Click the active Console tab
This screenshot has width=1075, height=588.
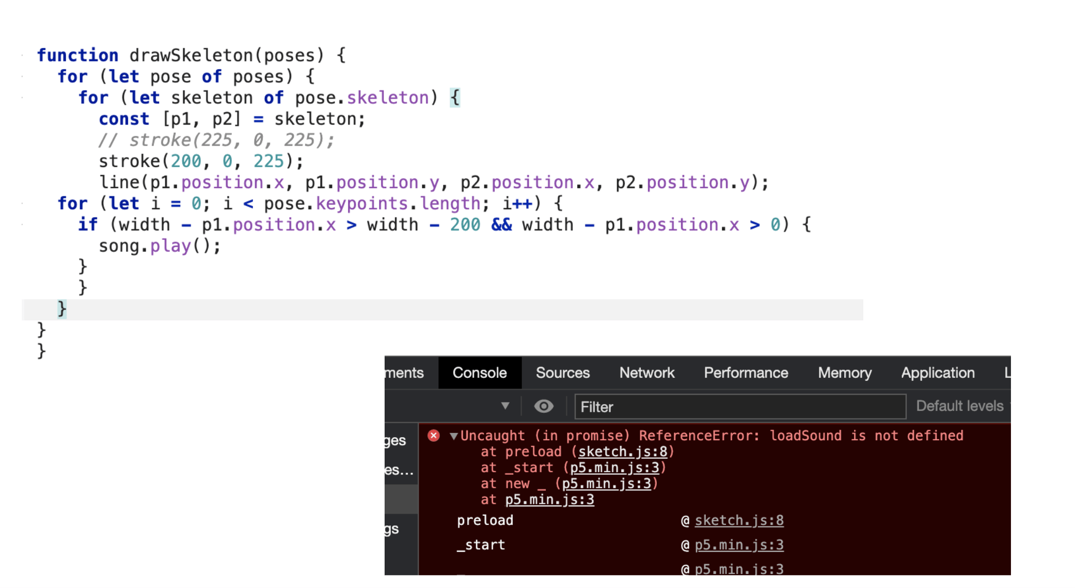[x=480, y=373]
